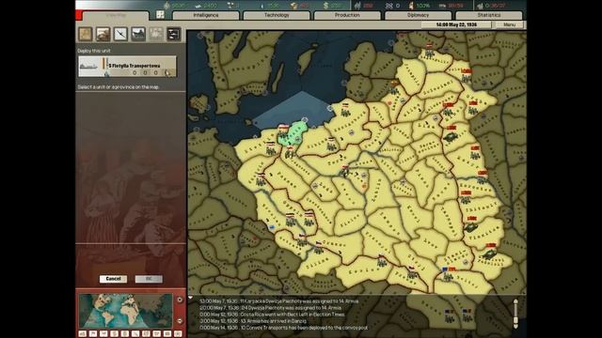Select the first map mode button under minimap
602x338 pixels.
83,334
